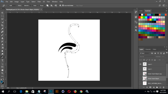
Task: Open the Filter menu
Action: tap(39, 2)
